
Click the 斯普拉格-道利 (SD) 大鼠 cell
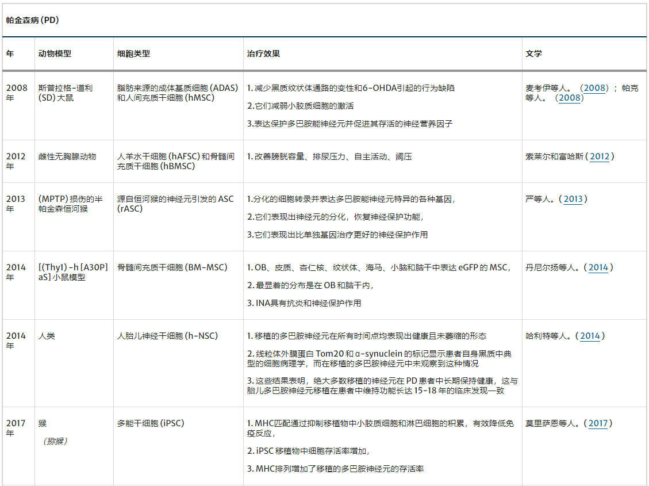point(65,93)
